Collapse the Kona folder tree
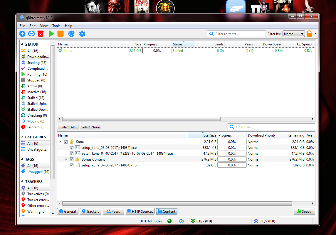This screenshot has width=336, height=235. (x=60, y=142)
